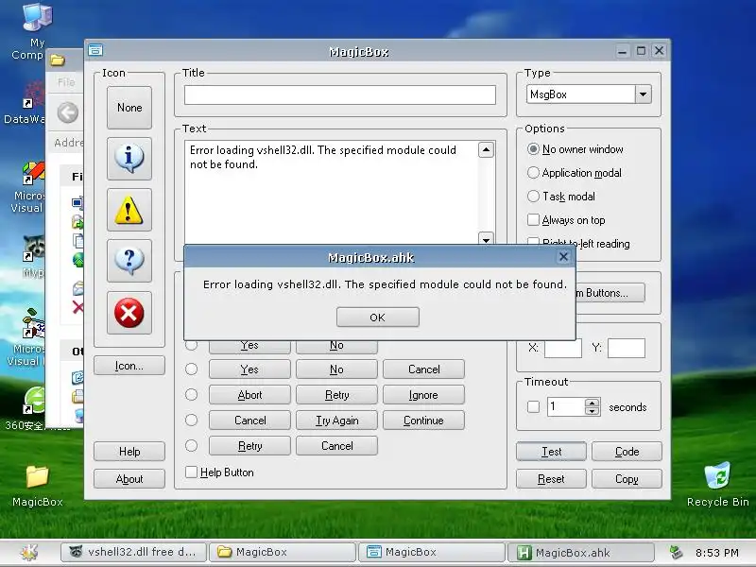Click inside the Text message area
This screenshot has width=756, height=567.
[331, 193]
